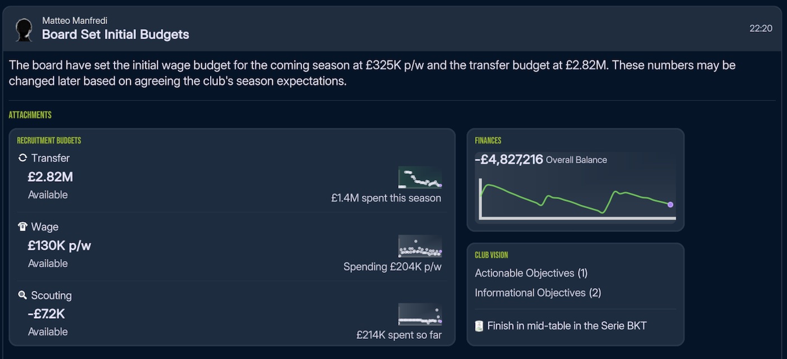Click the mid-table objective icon
787x359 pixels.
coord(479,326)
